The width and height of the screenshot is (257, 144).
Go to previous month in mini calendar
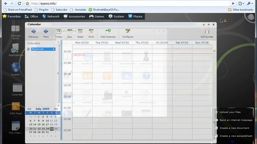[x=29, y=109]
